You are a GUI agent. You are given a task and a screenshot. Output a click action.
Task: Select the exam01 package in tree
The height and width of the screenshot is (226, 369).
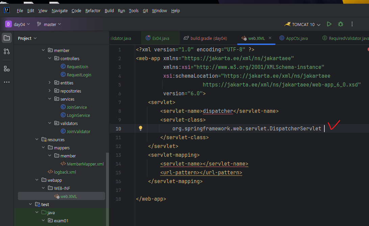coord(61,221)
